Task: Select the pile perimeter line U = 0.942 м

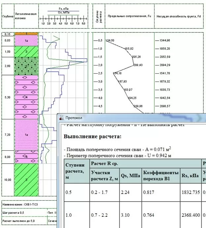Action: [x=118, y=156]
